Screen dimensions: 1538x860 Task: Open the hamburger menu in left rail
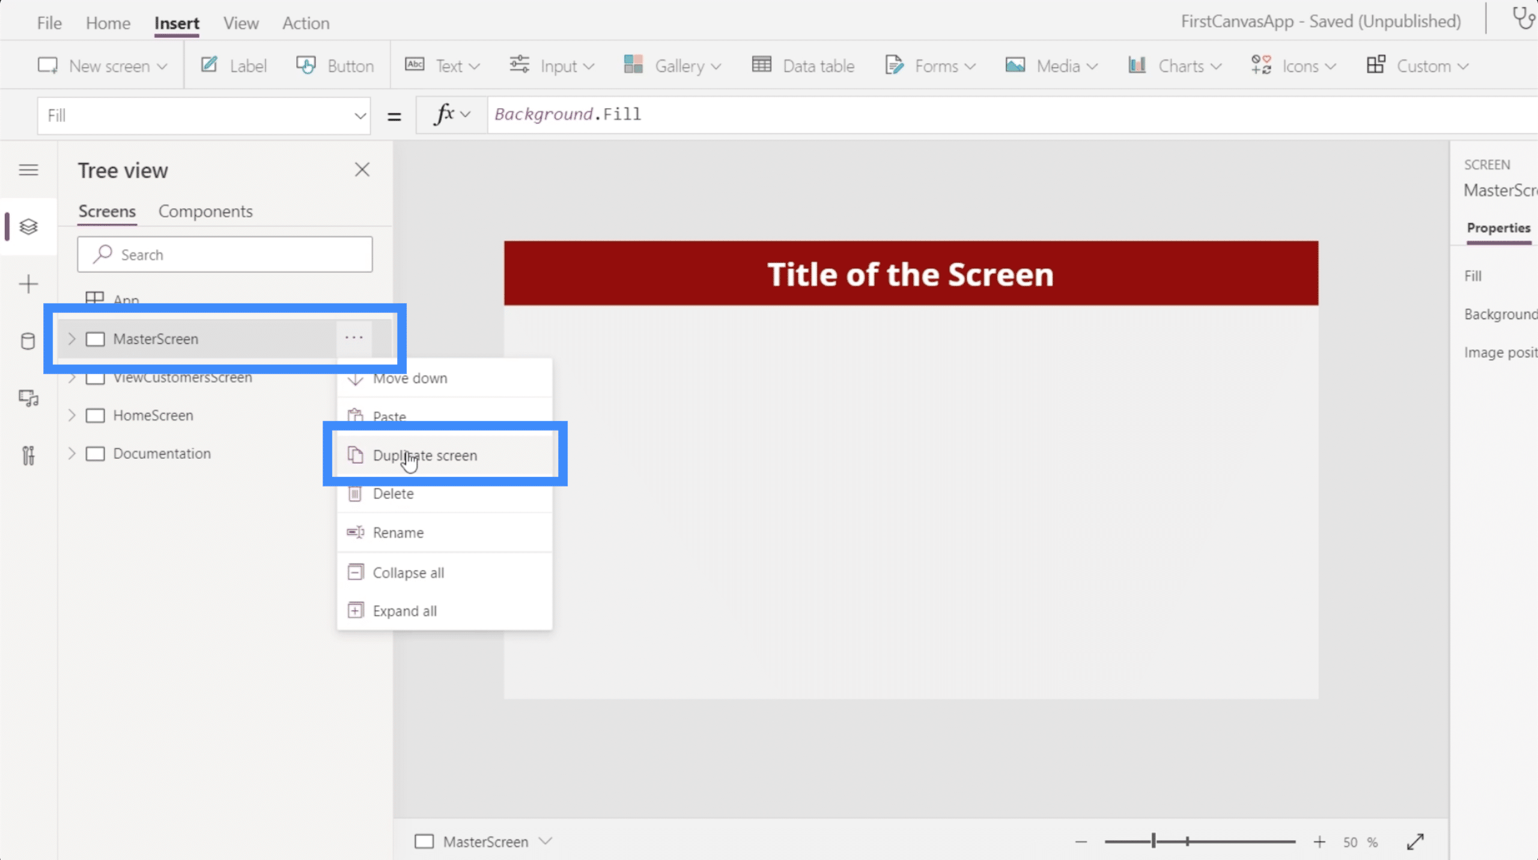point(28,170)
